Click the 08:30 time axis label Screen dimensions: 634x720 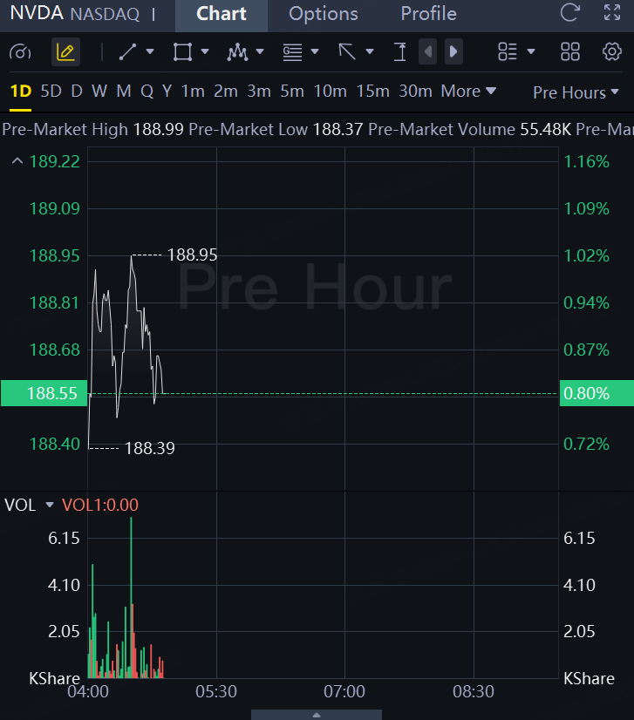pos(474,691)
